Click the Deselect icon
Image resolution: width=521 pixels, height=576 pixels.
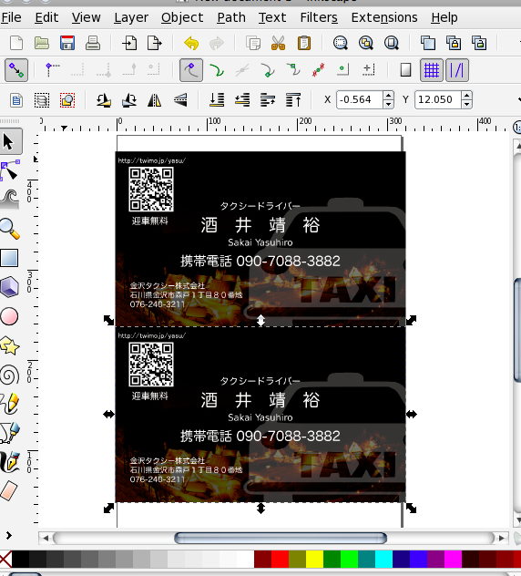(67, 100)
